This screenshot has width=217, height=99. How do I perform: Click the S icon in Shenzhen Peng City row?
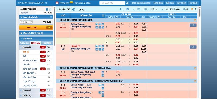(x=100, y=49)
